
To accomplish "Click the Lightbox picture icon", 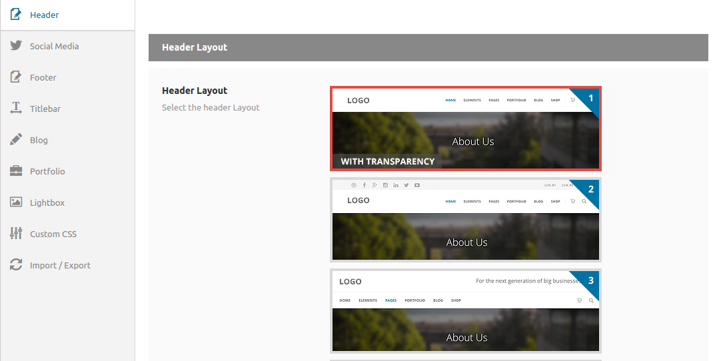I will coord(15,202).
